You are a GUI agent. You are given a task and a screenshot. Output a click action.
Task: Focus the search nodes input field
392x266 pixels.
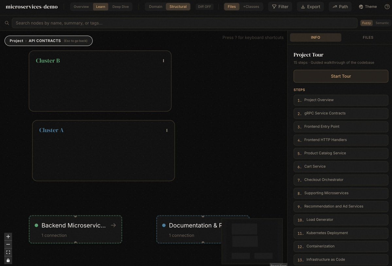pyautogui.click(x=184, y=23)
